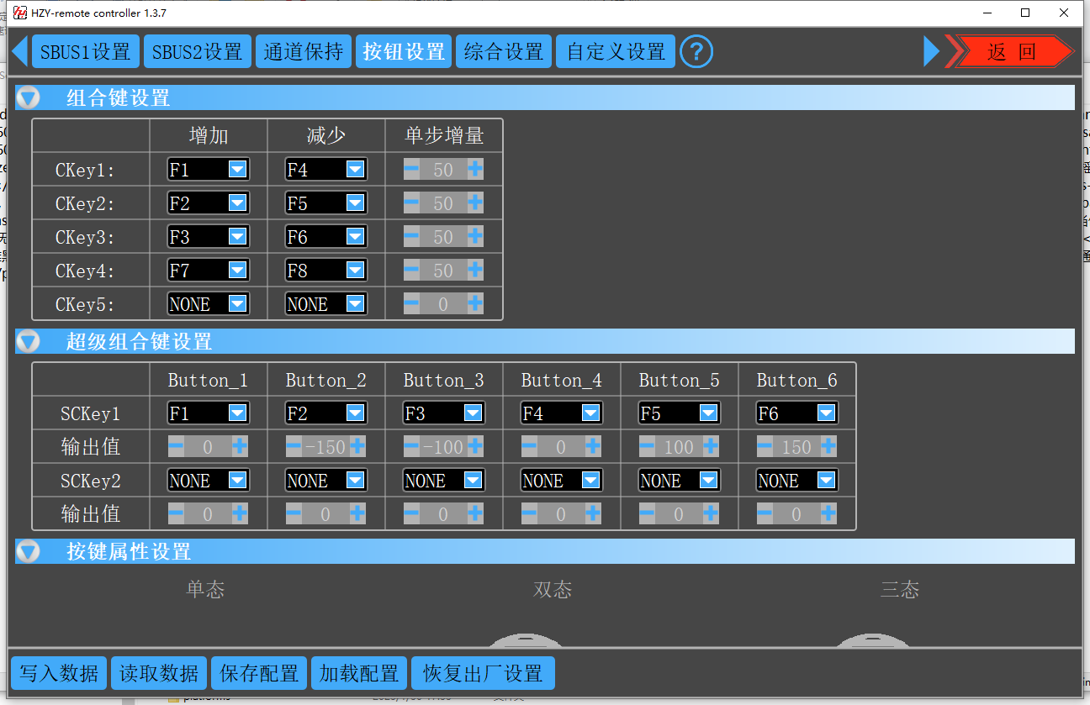Decrease the CKey2 单步增量 with minus icon

(411, 203)
